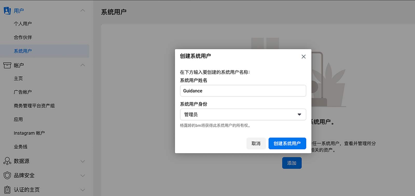Collapse the 用户 section chevron

pos(83,11)
